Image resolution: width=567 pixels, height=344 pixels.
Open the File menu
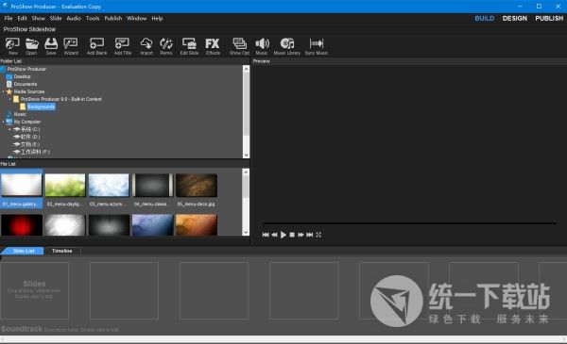[x=9, y=18]
